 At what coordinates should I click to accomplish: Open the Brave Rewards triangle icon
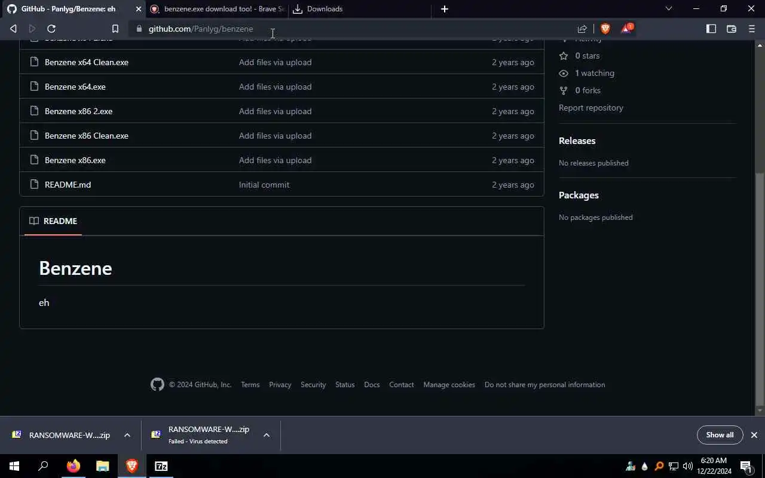(626, 29)
